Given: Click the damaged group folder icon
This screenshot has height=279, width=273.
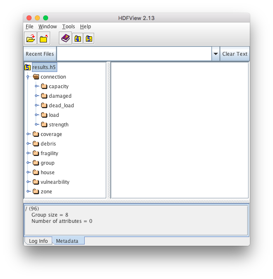Looking at the screenshot, I should click(x=44, y=96).
